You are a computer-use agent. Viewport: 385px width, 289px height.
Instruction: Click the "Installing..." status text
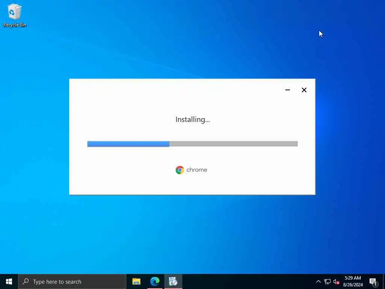pos(192,119)
